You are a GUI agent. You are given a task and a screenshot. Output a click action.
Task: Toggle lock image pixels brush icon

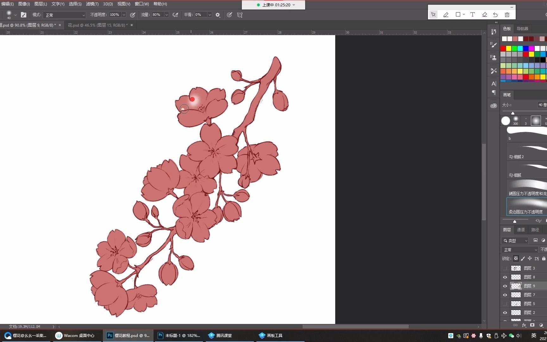(523, 258)
